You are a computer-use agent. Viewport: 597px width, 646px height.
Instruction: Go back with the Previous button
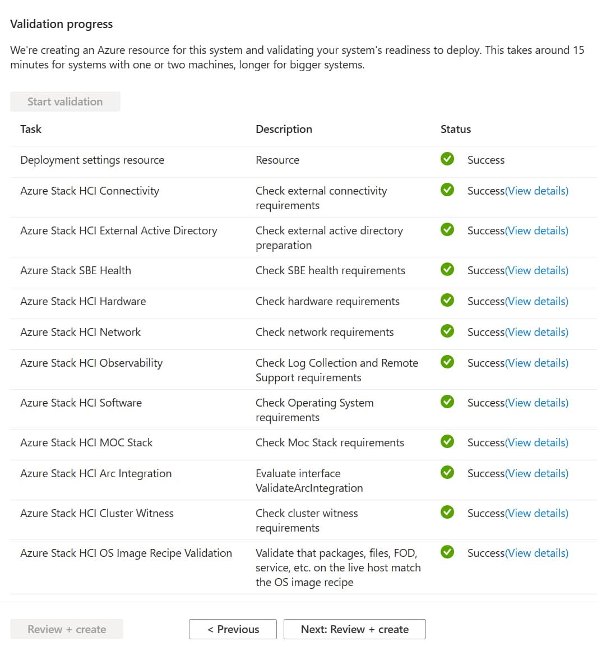click(233, 629)
